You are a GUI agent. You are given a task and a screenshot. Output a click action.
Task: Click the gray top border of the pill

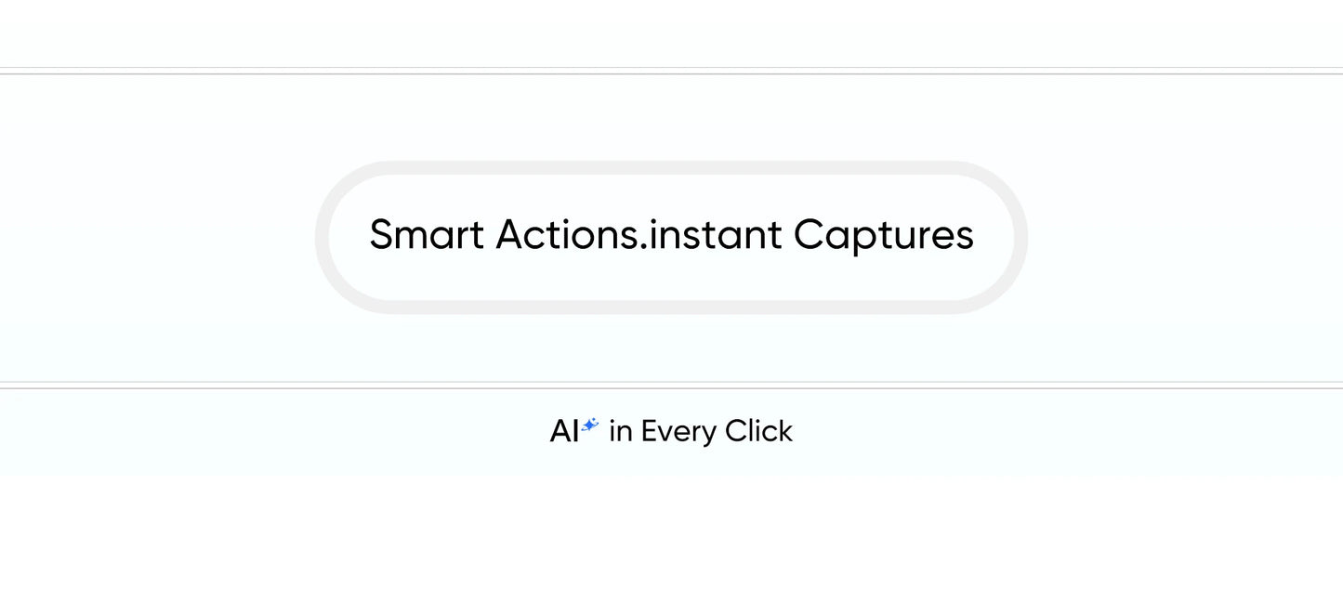[671, 167]
